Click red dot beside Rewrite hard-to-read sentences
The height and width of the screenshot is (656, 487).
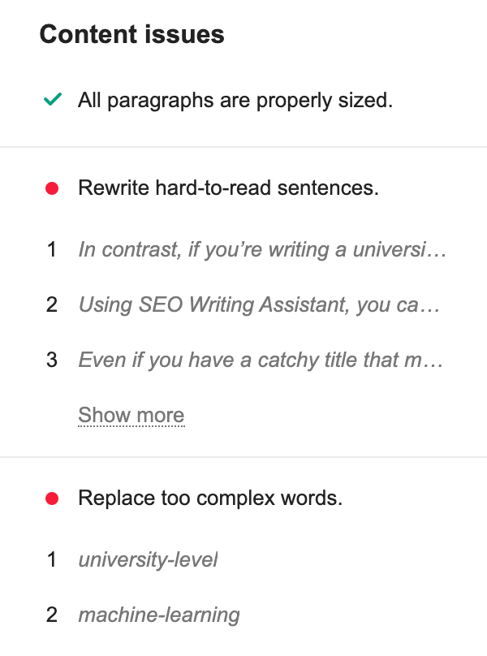click(x=53, y=188)
